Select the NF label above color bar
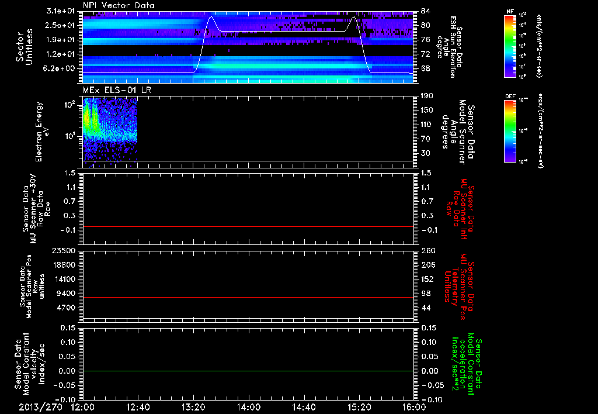Image resolution: width=598 pixels, height=414 pixels. 510,12
